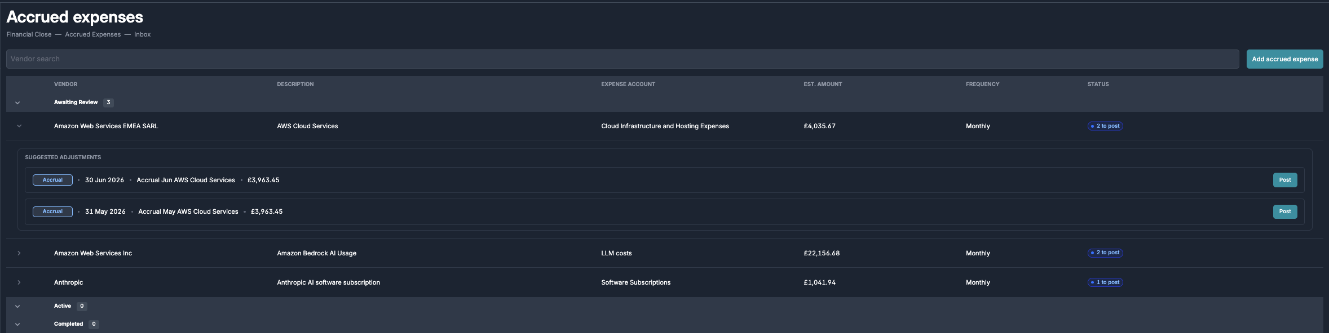Click AWS Cloud Services description
The width and height of the screenshot is (1329, 333).
[307, 126]
